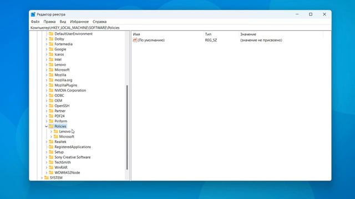Click the Microsoft folder icon under Policies

[56, 137]
